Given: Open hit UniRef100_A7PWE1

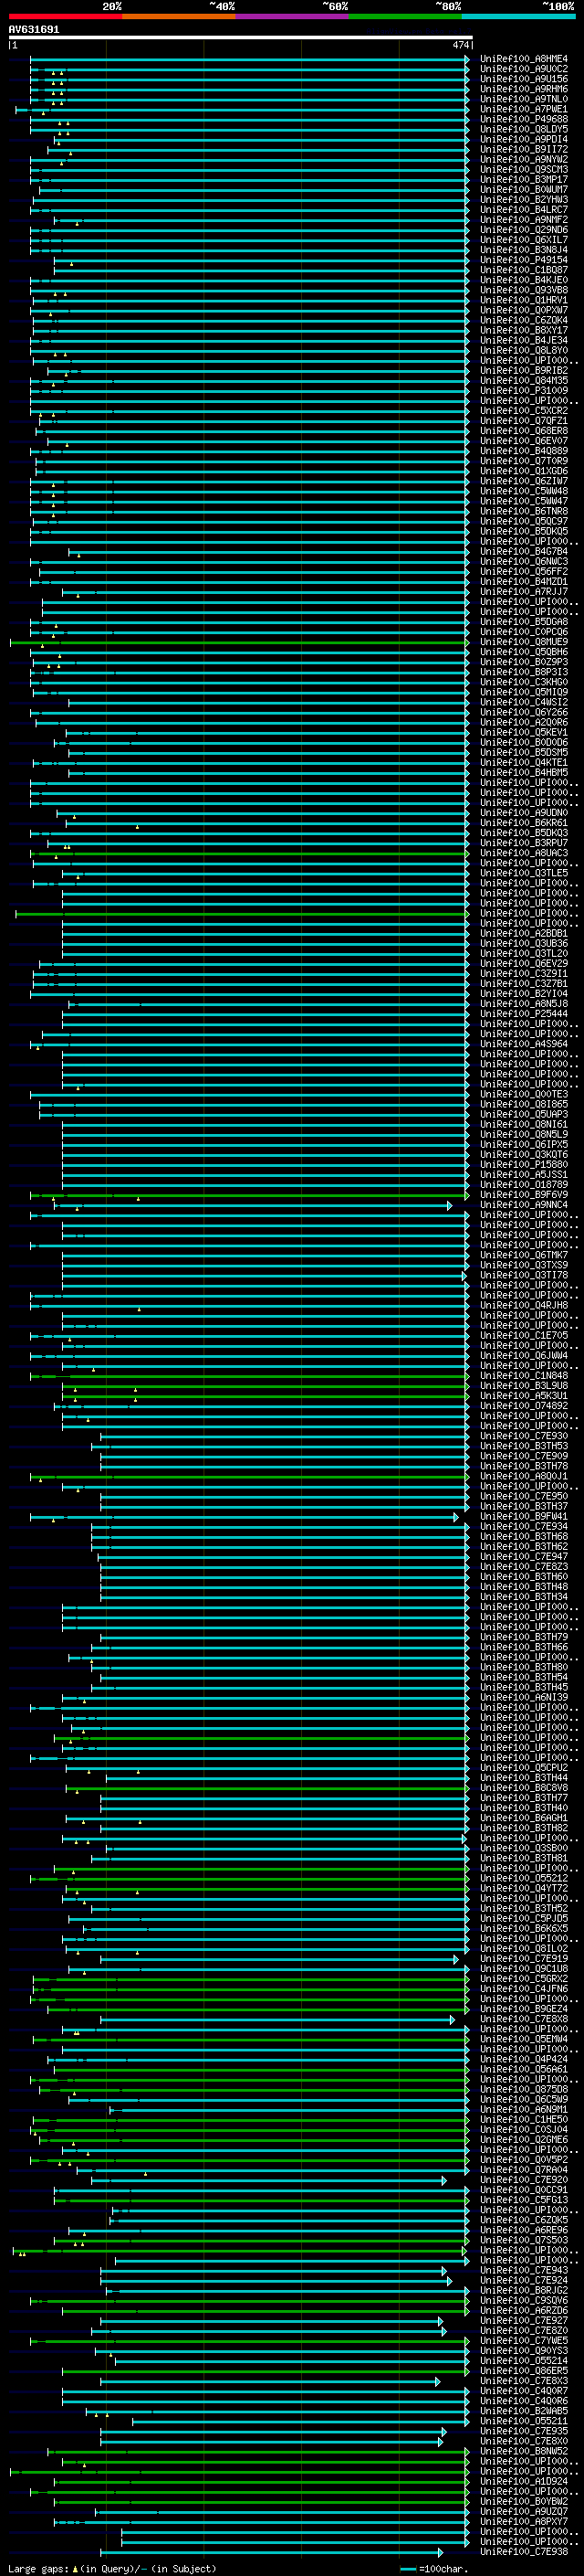Looking at the screenshot, I should pos(524,109).
